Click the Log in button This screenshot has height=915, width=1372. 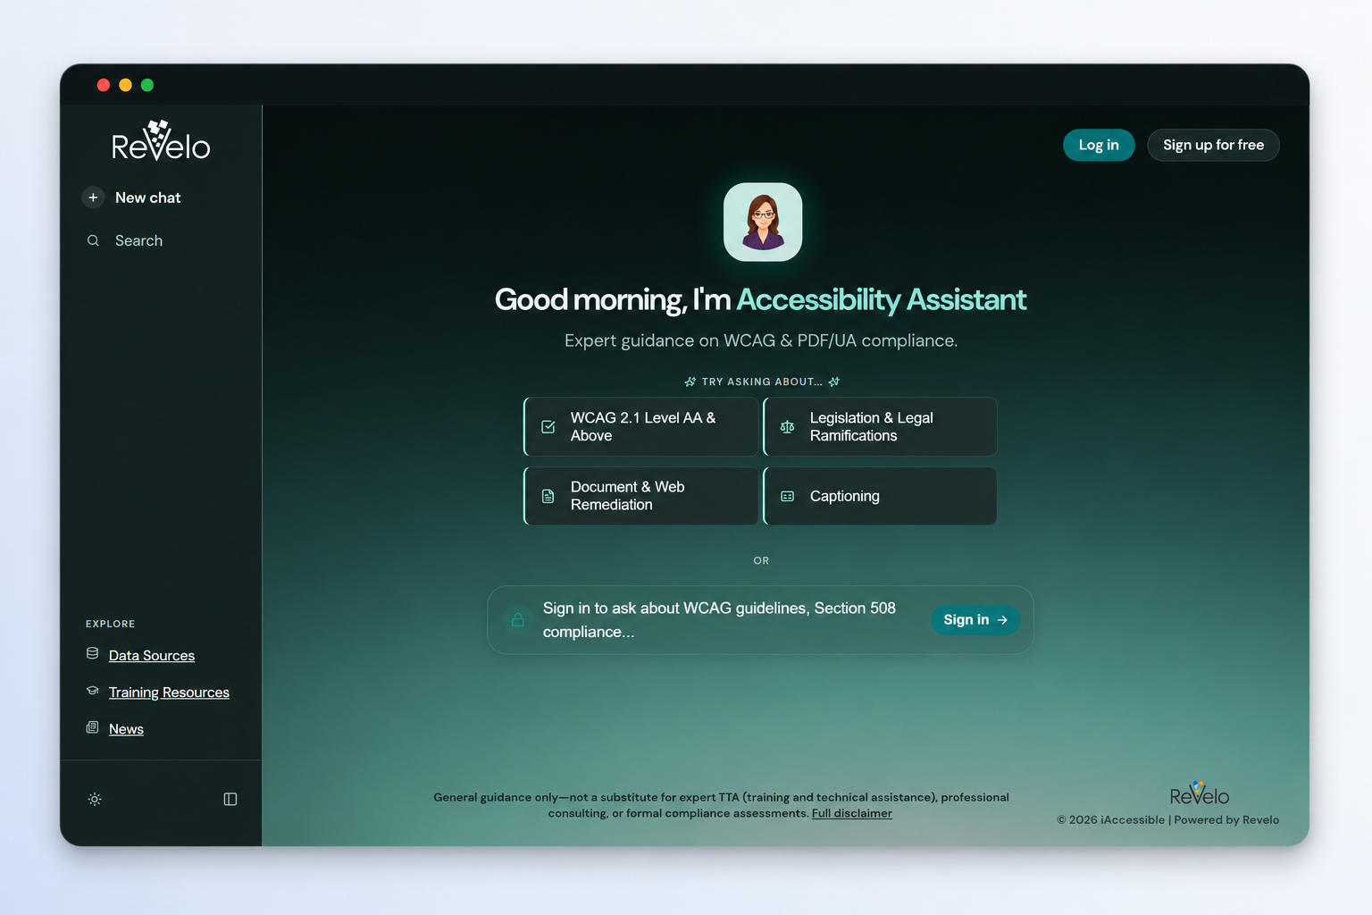point(1099,145)
